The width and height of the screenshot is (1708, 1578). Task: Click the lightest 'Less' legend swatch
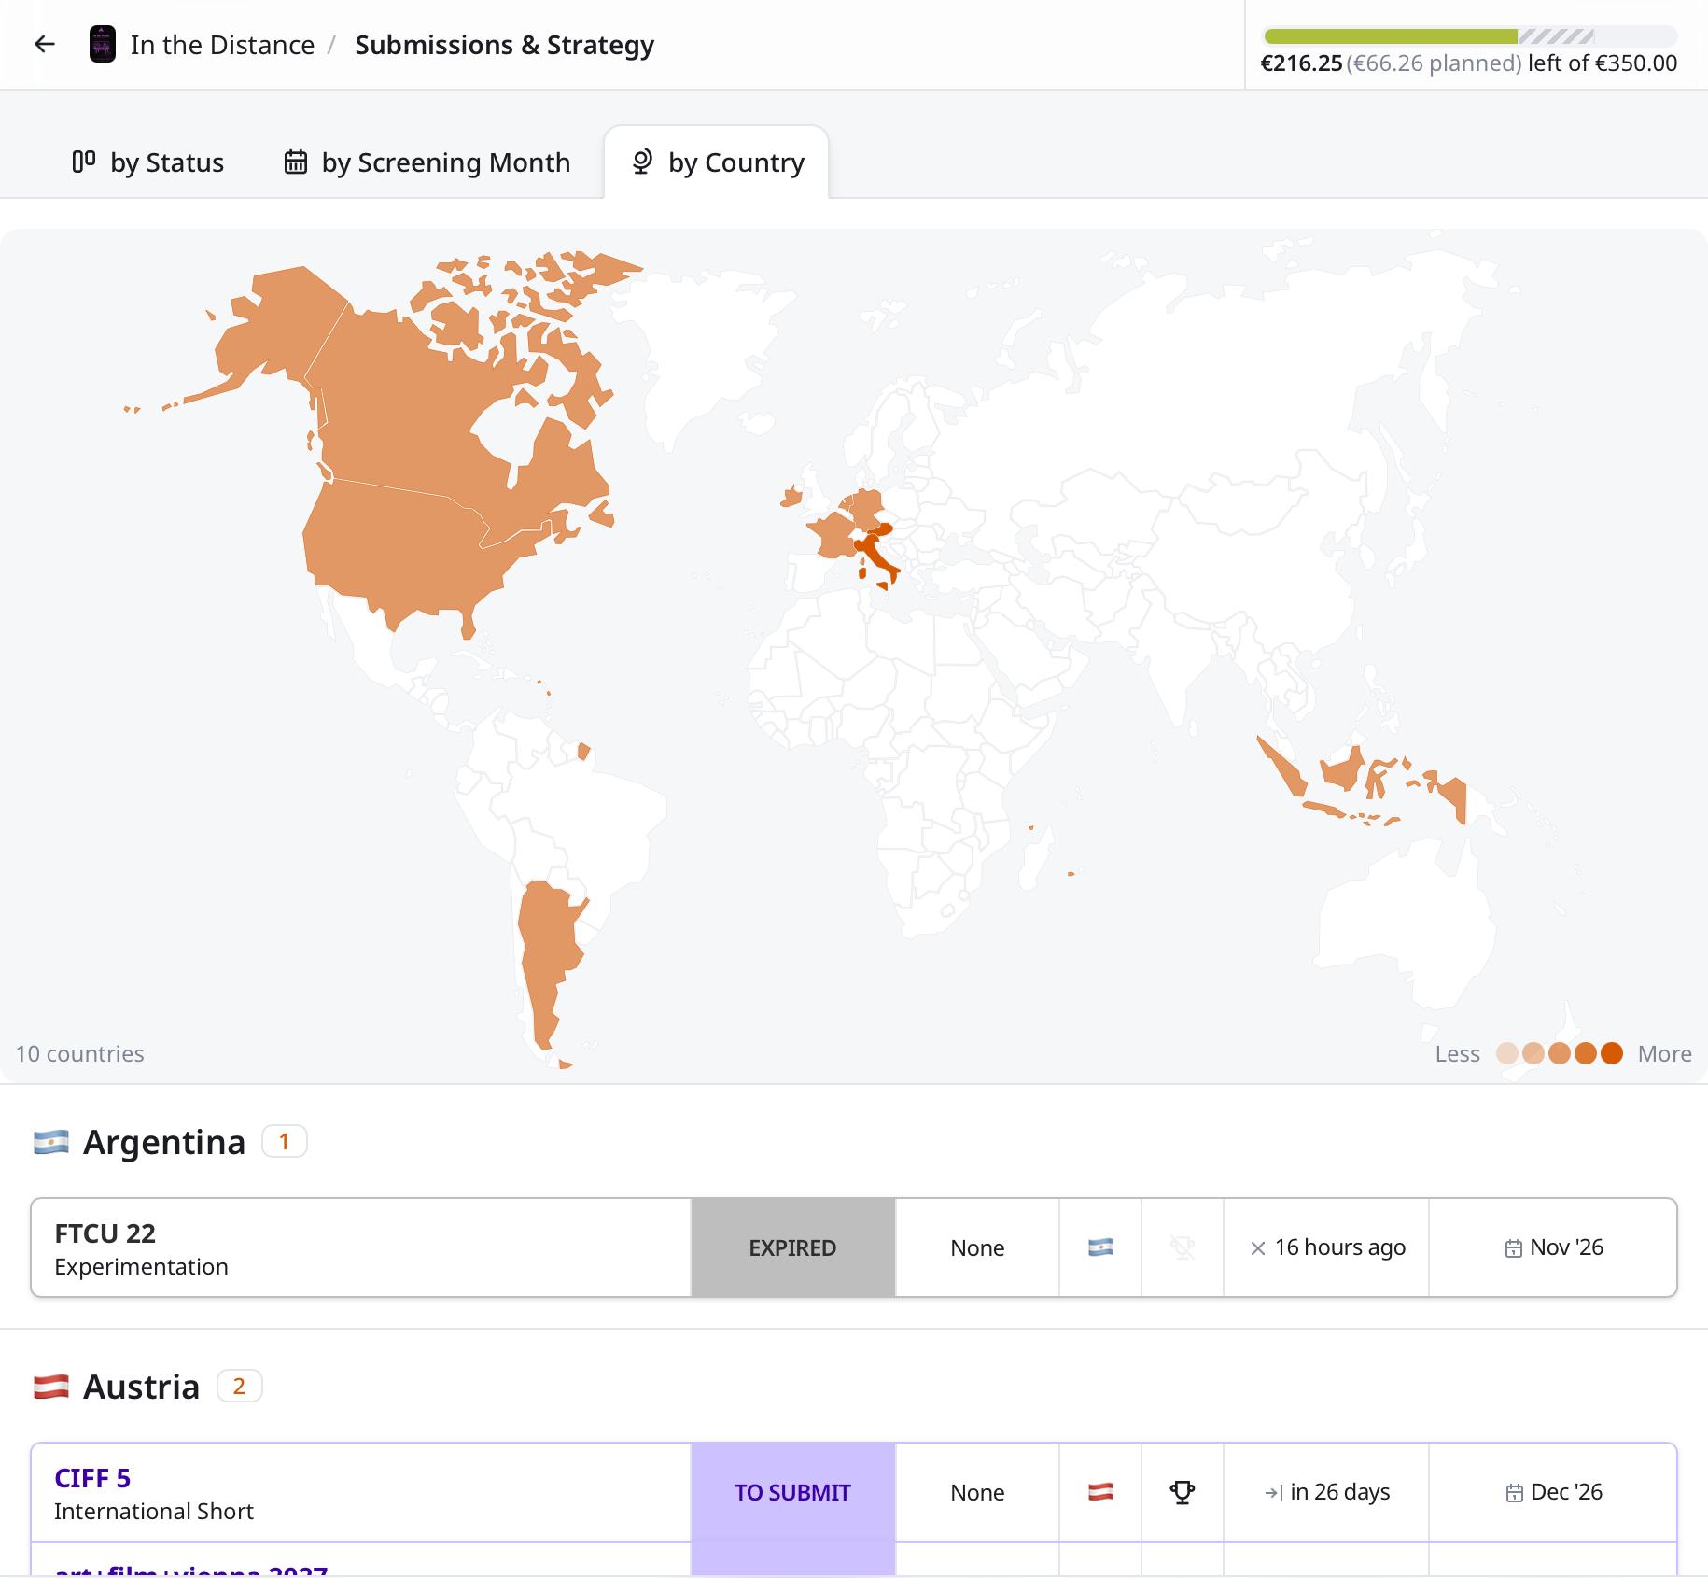pos(1507,1053)
